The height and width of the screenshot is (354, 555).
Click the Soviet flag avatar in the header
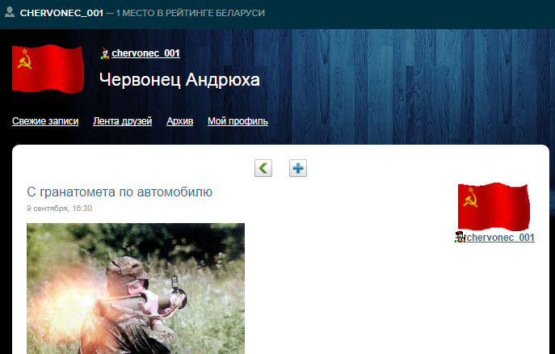48,69
